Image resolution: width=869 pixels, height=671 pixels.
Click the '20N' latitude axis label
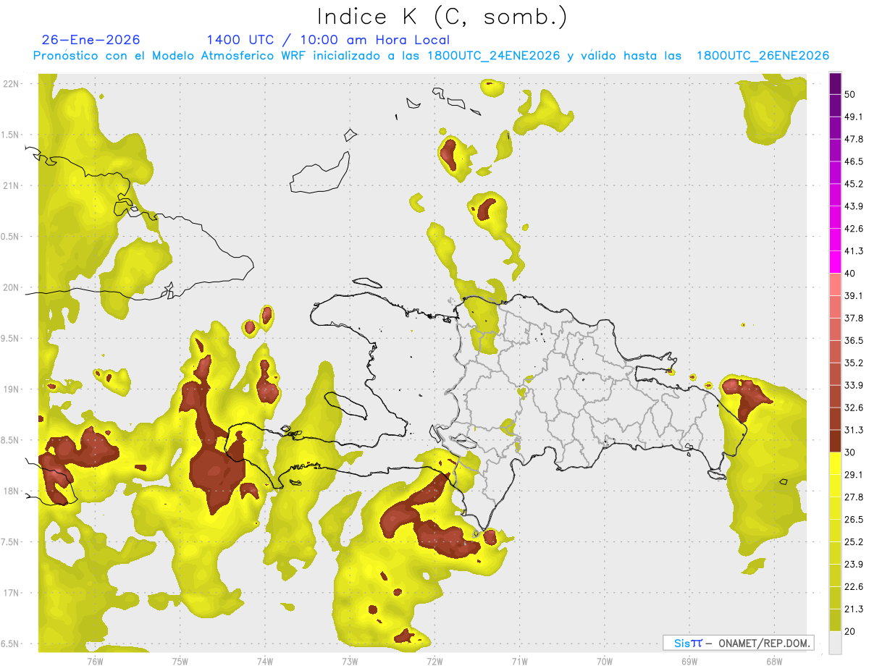click(x=12, y=287)
